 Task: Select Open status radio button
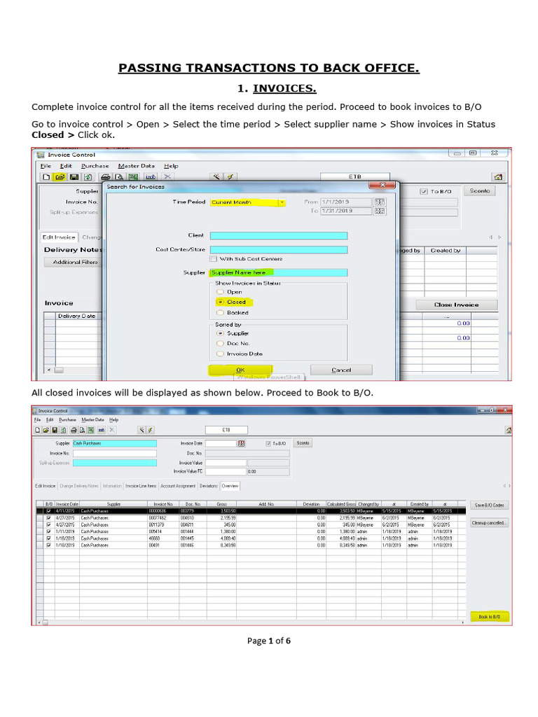[221, 292]
